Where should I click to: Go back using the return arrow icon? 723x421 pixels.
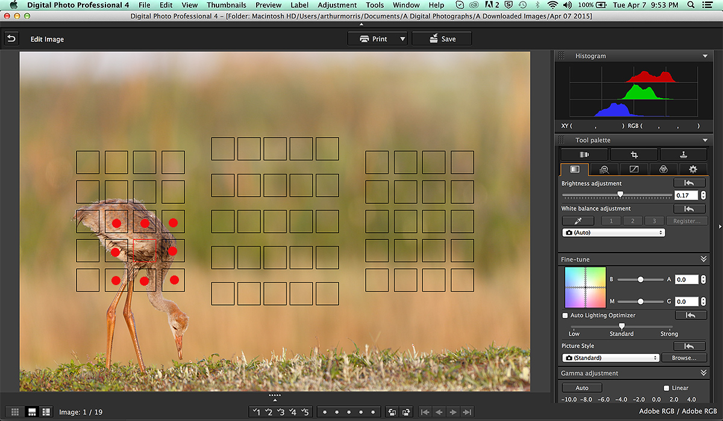(11, 38)
